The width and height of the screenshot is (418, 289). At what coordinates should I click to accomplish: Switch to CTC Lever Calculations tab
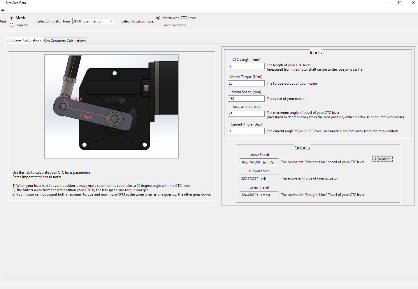(24, 40)
